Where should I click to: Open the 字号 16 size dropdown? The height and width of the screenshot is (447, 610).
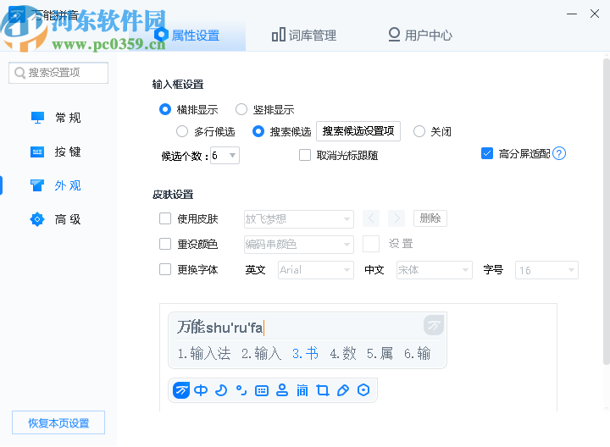[546, 270]
